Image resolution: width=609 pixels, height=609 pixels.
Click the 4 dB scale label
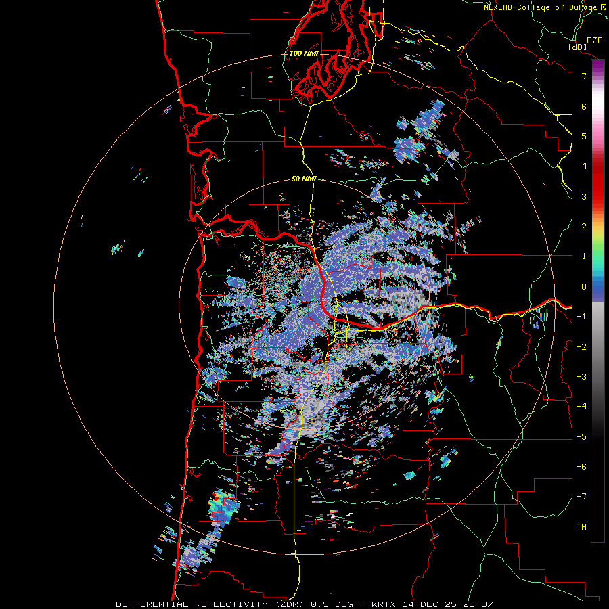[584, 166]
